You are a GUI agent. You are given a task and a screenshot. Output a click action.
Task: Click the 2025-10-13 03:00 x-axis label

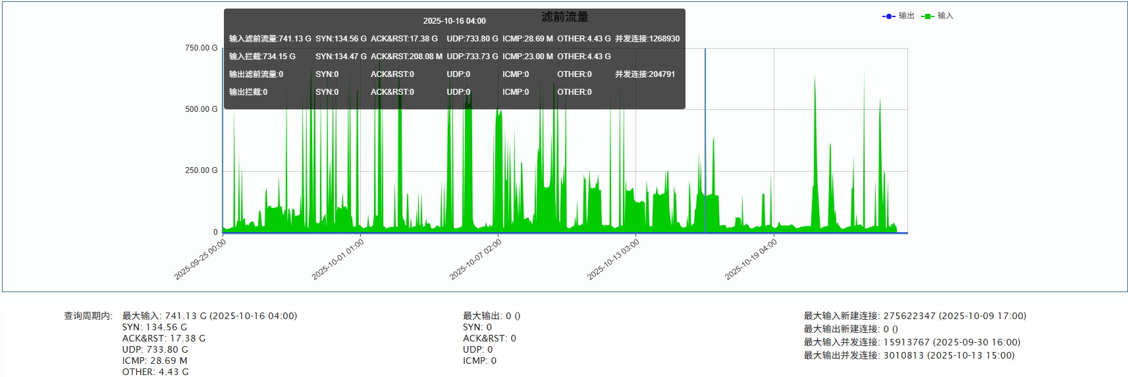(x=613, y=259)
